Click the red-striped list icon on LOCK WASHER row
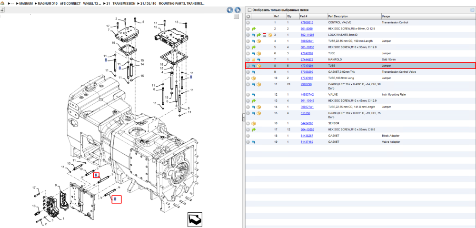 point(264,35)
